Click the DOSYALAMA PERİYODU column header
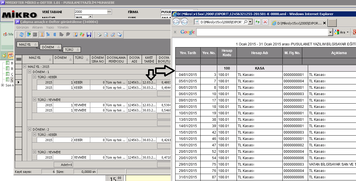356x181 pixels. click(116, 59)
